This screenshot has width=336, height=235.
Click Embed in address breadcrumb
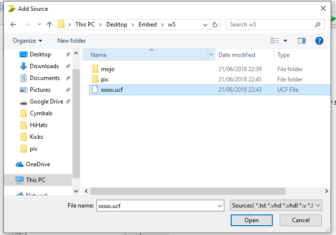point(147,25)
